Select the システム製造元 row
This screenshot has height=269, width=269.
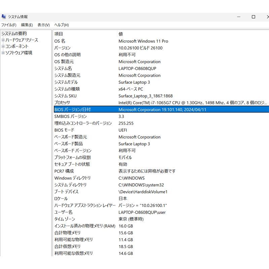coord(161,75)
